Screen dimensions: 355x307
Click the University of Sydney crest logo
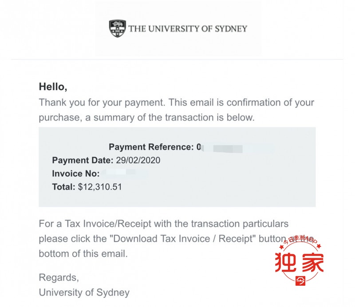point(117,28)
